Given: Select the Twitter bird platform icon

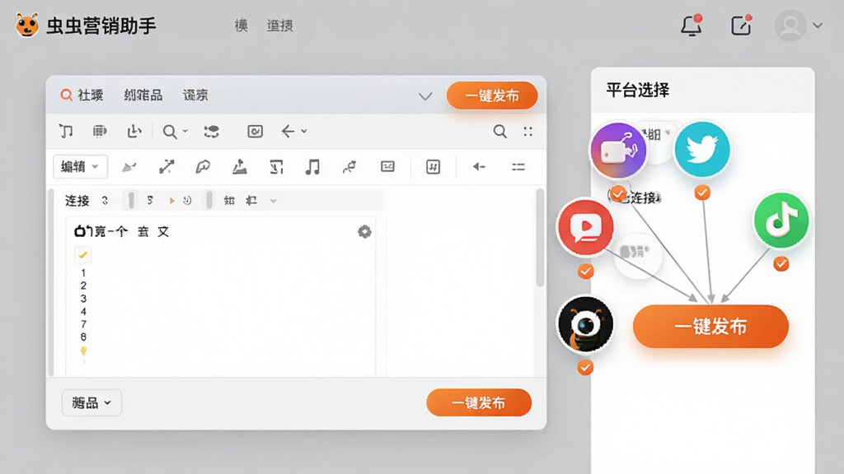Looking at the screenshot, I should tap(702, 150).
